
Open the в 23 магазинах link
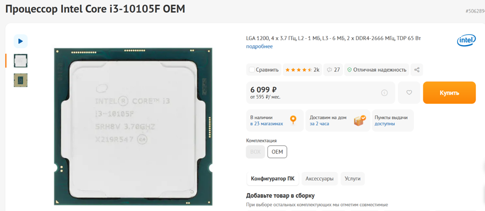(x=267, y=124)
